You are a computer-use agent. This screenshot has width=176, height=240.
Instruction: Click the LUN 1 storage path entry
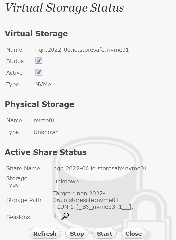pos(95,207)
